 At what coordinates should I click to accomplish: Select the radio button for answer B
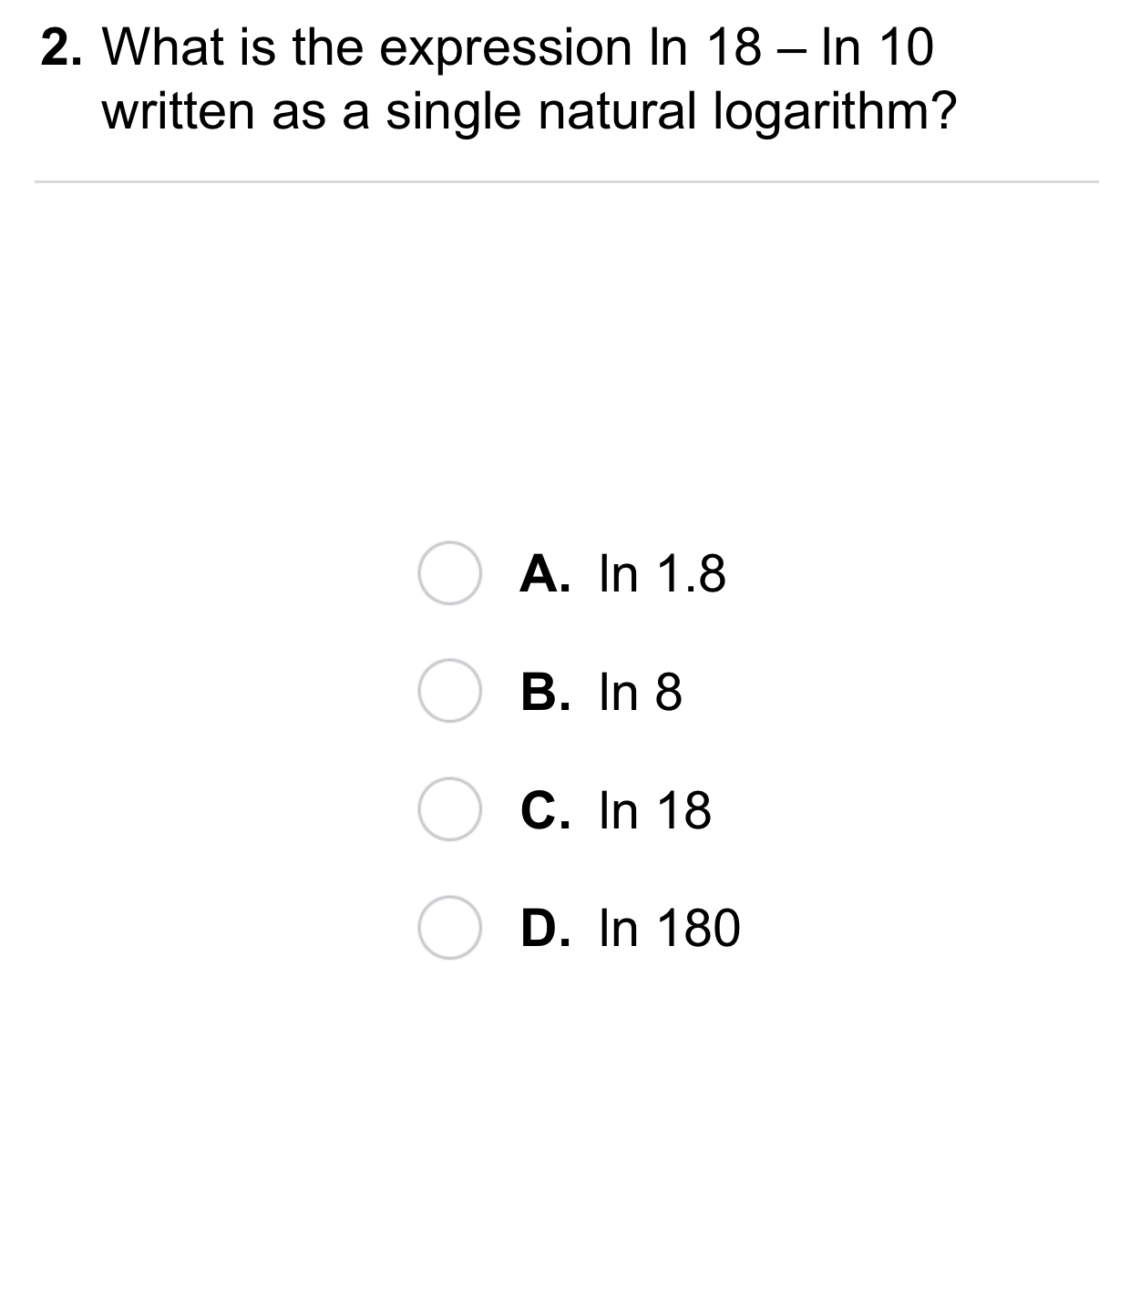pyautogui.click(x=449, y=692)
